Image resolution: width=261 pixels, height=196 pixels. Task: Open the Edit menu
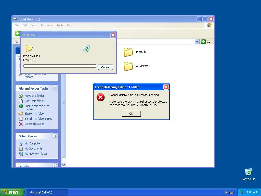[x=25, y=25]
